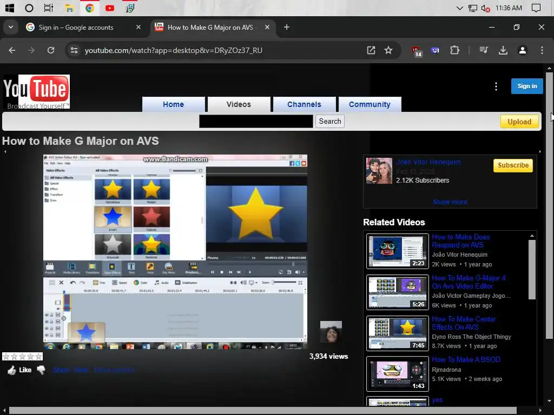The height and width of the screenshot is (415, 554).
Task: Click the Share link below video
Action: tap(61, 370)
